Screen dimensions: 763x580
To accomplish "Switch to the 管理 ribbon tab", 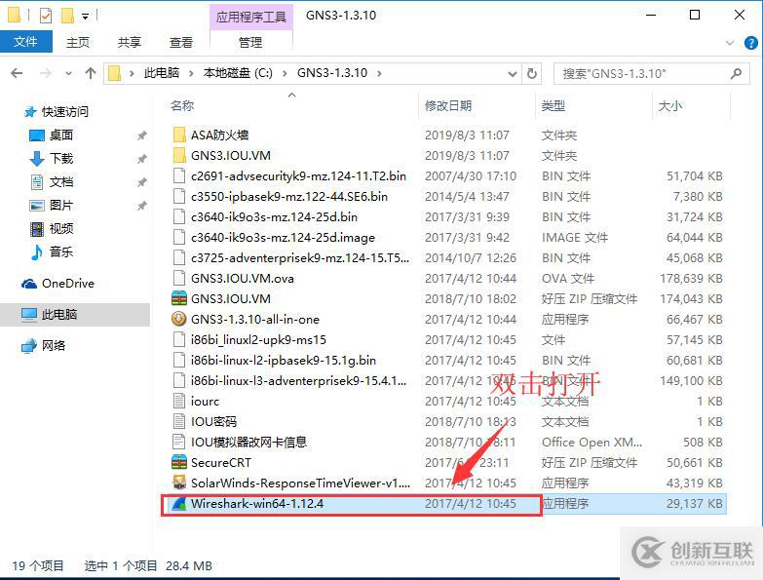I will click(250, 42).
